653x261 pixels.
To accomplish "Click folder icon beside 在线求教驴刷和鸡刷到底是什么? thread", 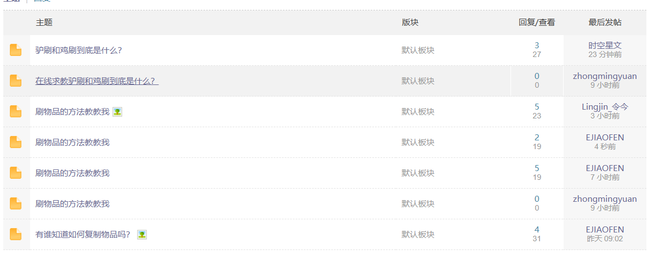I will 16,81.
